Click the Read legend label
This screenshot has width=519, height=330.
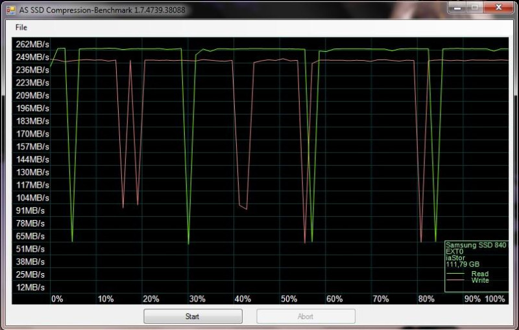[x=480, y=274]
